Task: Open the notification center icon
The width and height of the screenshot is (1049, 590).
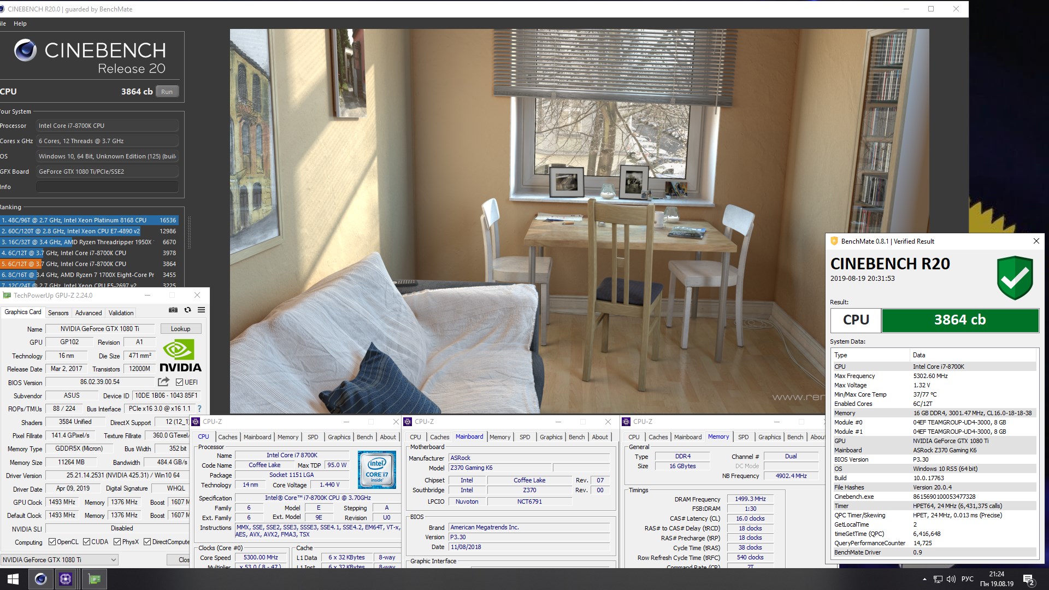Action: tap(1028, 580)
